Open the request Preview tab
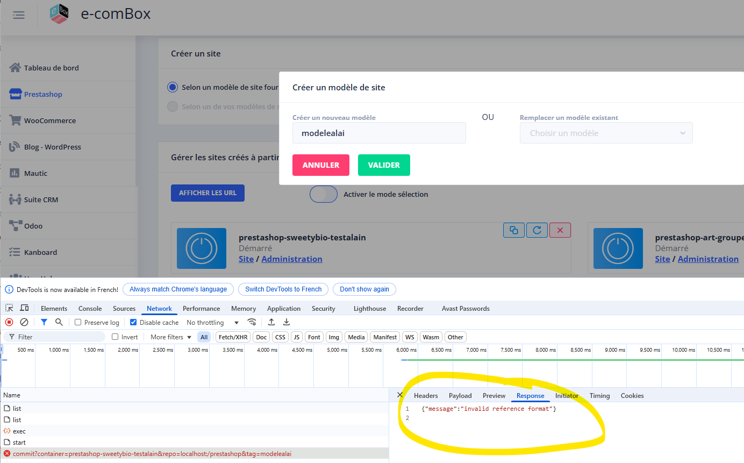Image resolution: width=744 pixels, height=463 pixels. tap(494, 396)
